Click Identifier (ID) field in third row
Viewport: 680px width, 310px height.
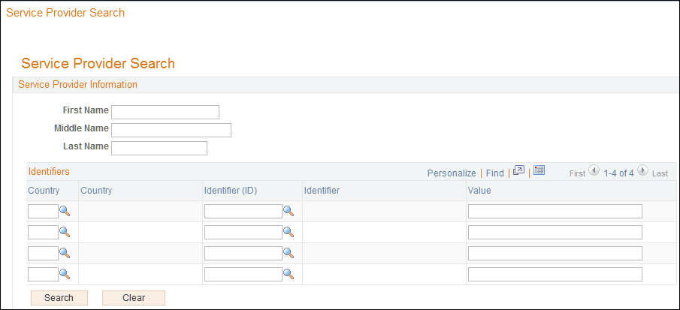tap(243, 253)
